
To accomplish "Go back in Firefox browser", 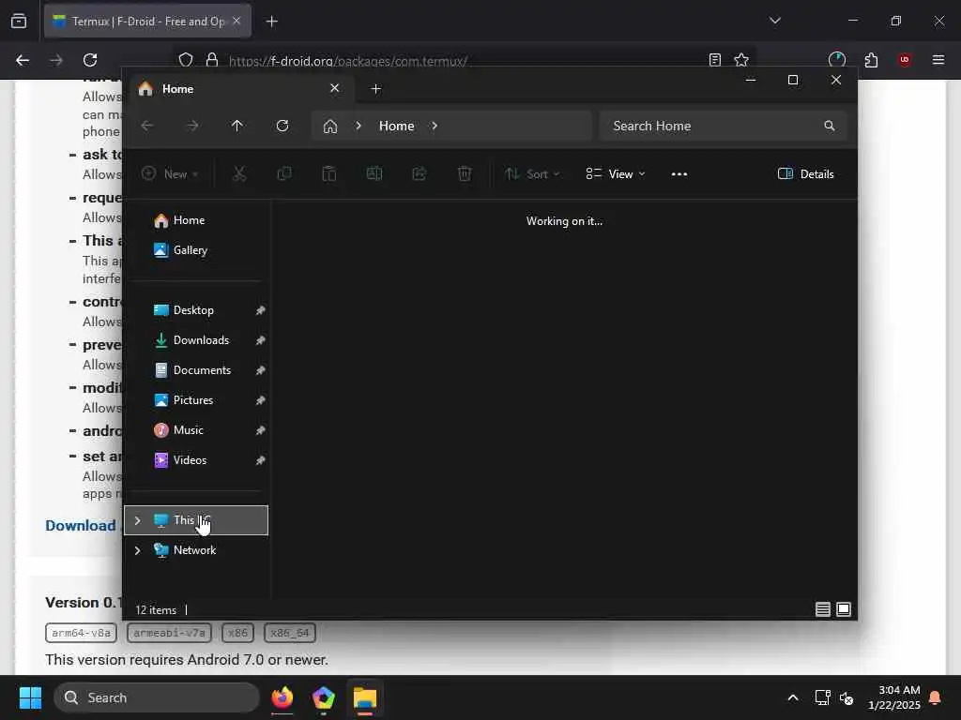I will click(23, 60).
